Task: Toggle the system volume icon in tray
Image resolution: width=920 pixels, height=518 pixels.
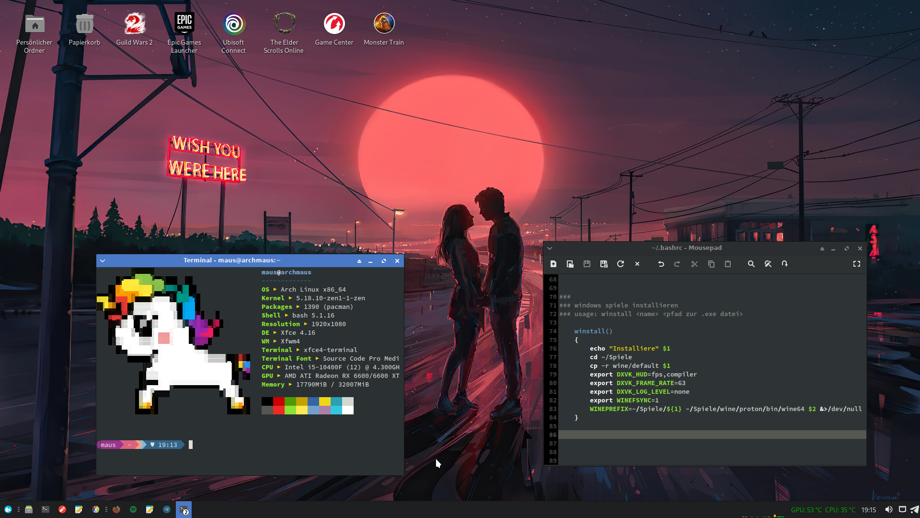Action: coord(888,509)
